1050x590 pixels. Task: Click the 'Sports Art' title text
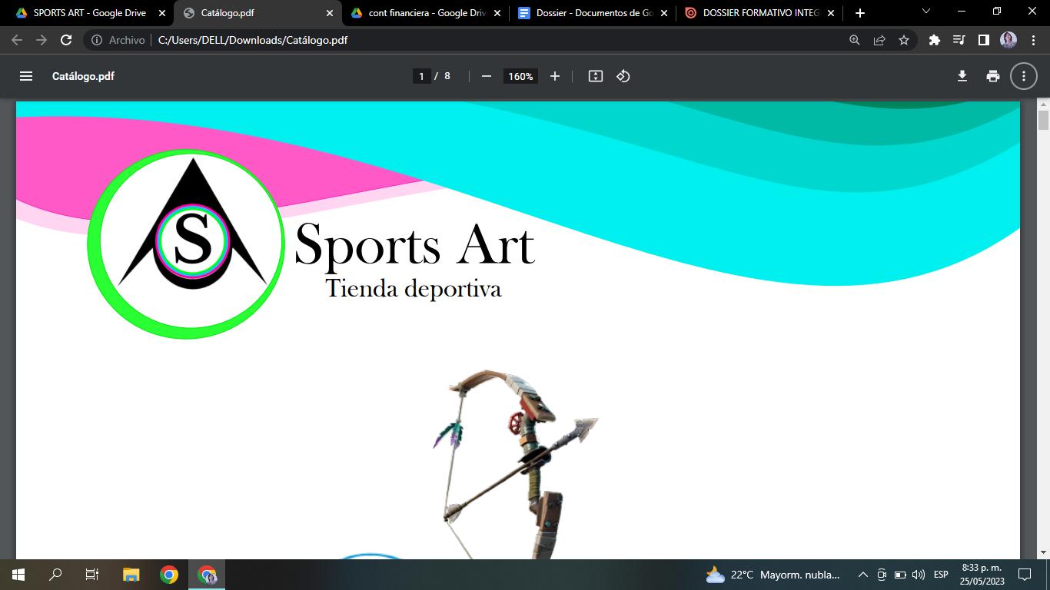click(414, 244)
